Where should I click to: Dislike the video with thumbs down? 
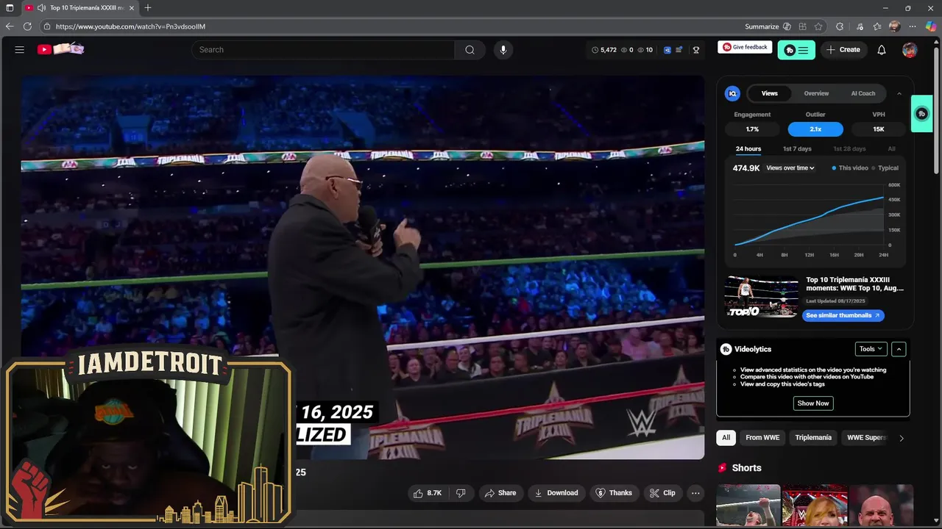click(x=461, y=493)
